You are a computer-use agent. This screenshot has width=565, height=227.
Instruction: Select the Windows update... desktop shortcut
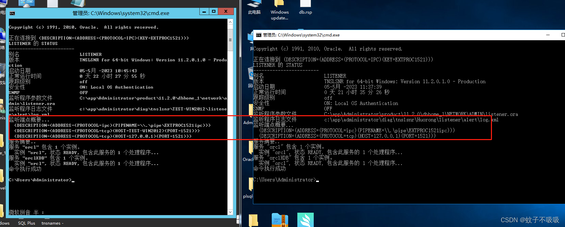pos(280,10)
